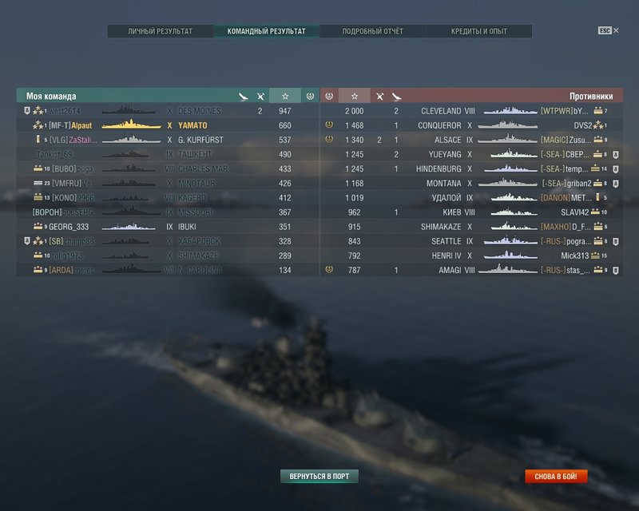This screenshot has width=639, height=511.
Task: Sort enemies by base XP star icon
Action: click(355, 96)
